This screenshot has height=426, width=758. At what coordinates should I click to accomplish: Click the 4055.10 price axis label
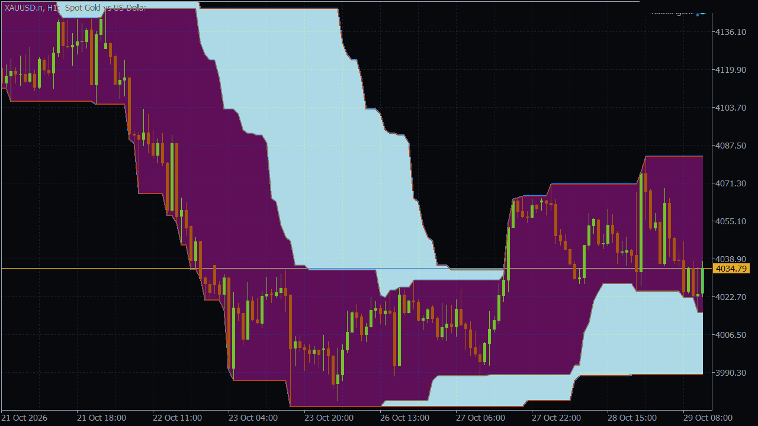tap(731, 221)
